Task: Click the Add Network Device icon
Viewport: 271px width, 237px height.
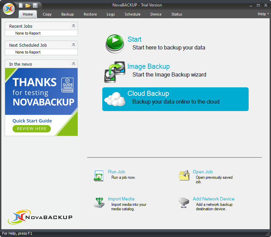Action: (184, 202)
